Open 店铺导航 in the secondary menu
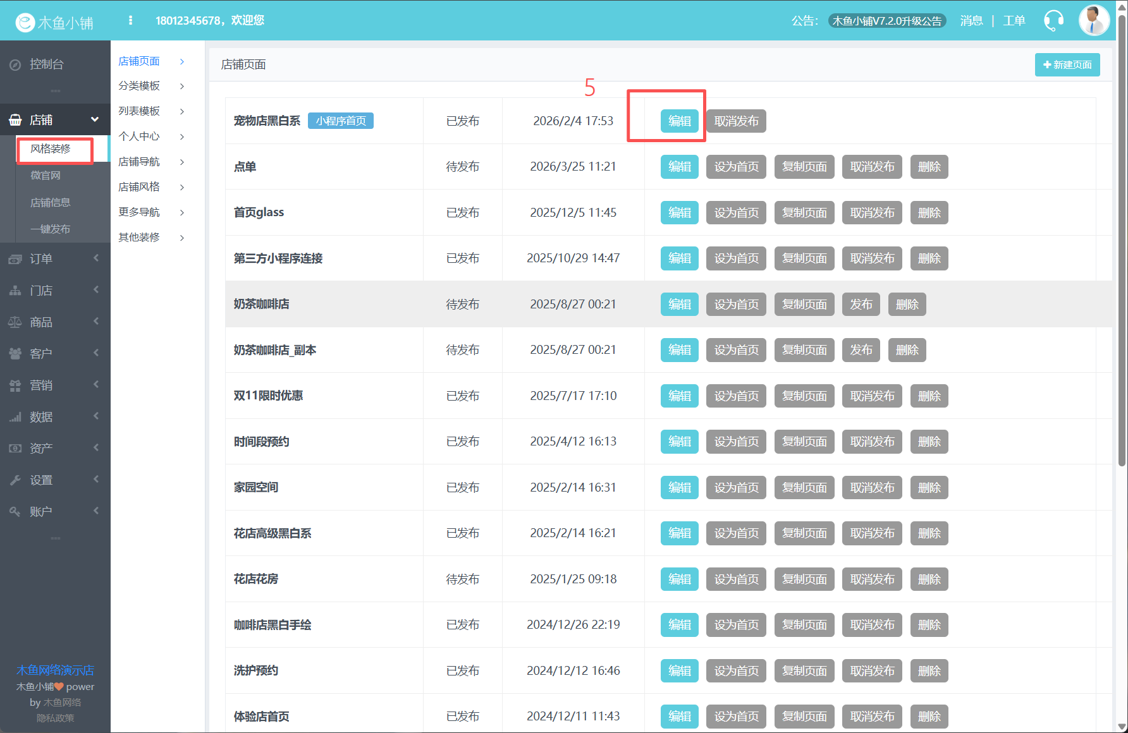1128x733 pixels. [139, 162]
